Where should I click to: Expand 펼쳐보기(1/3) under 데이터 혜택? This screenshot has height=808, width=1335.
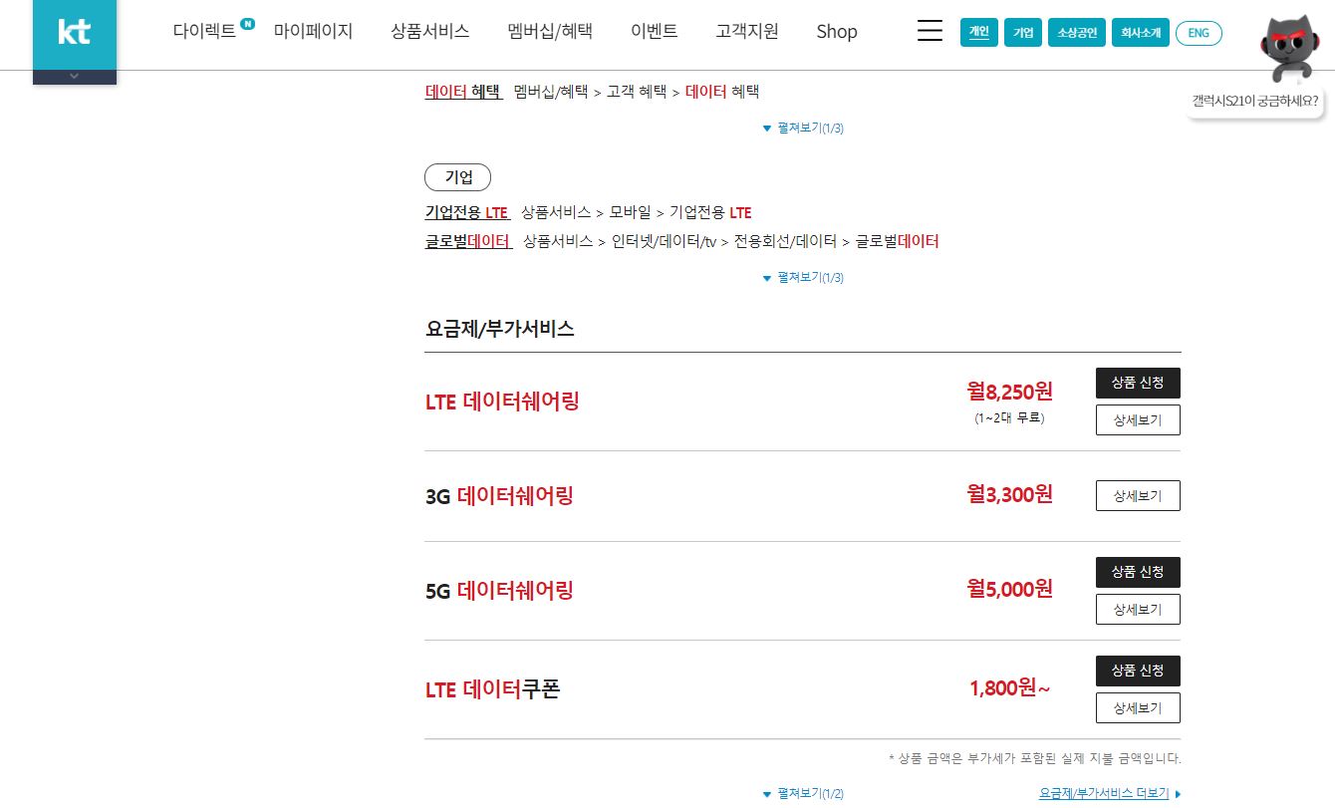(x=803, y=128)
